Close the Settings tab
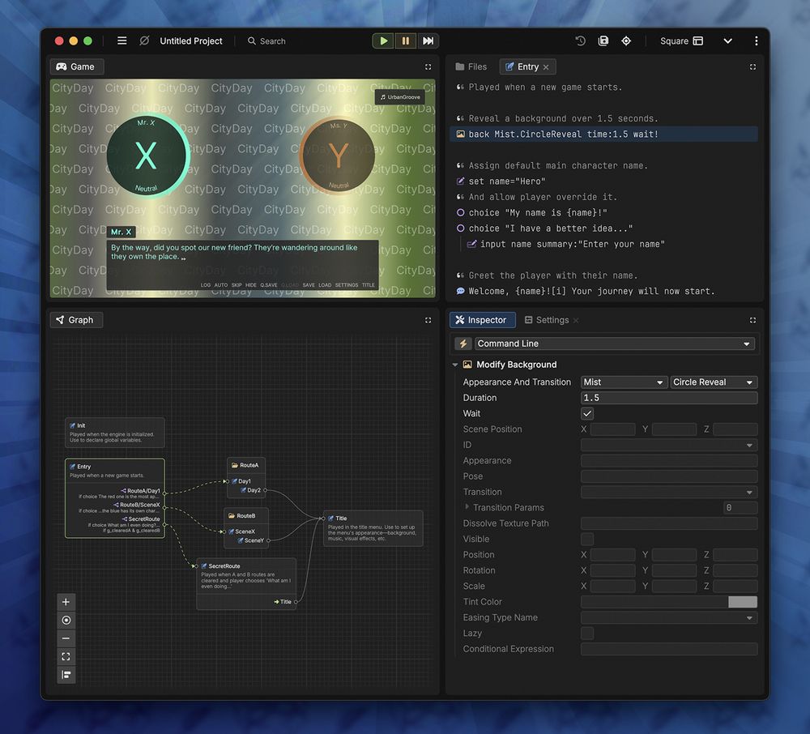This screenshot has width=810, height=734. [x=576, y=321]
